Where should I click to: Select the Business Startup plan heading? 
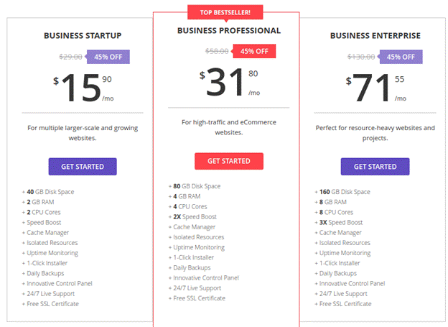(x=82, y=35)
